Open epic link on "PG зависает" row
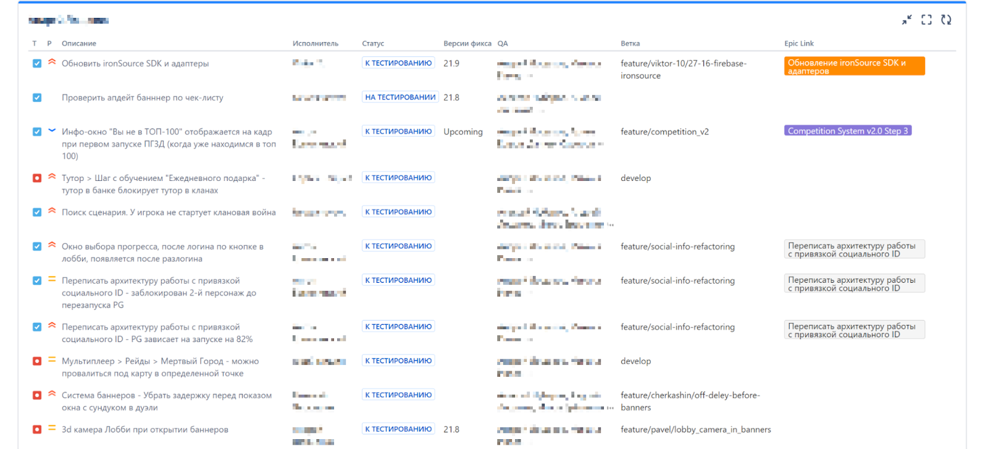The image size is (988, 449). tap(855, 330)
